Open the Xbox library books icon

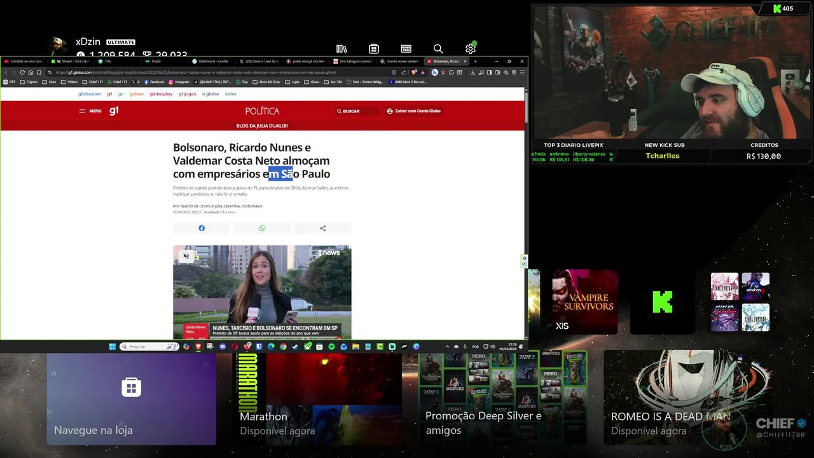pos(341,49)
